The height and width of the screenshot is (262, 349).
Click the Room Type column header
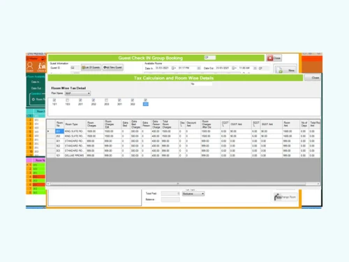(75, 124)
